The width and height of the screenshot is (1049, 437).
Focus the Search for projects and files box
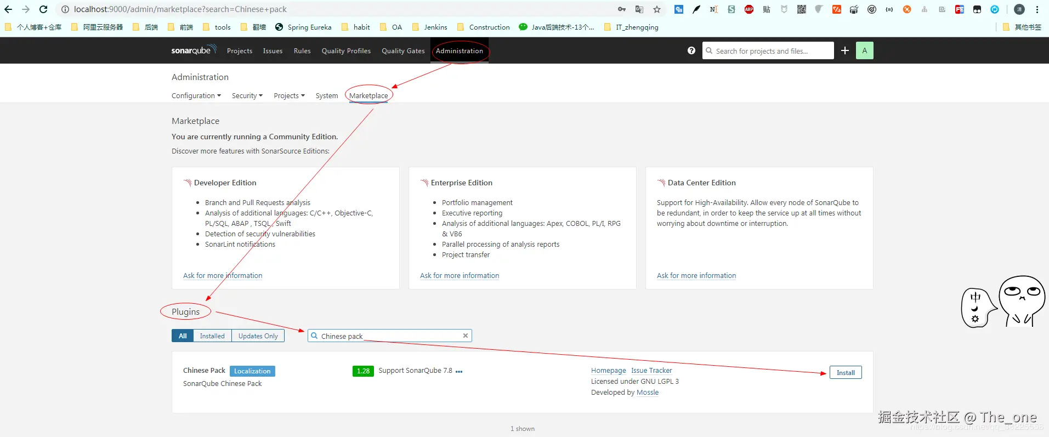point(768,50)
